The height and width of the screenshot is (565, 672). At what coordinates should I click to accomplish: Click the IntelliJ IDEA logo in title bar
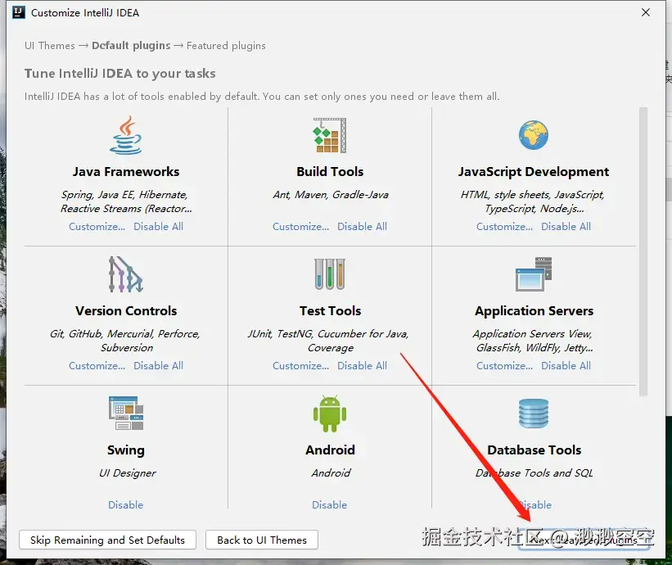[19, 12]
